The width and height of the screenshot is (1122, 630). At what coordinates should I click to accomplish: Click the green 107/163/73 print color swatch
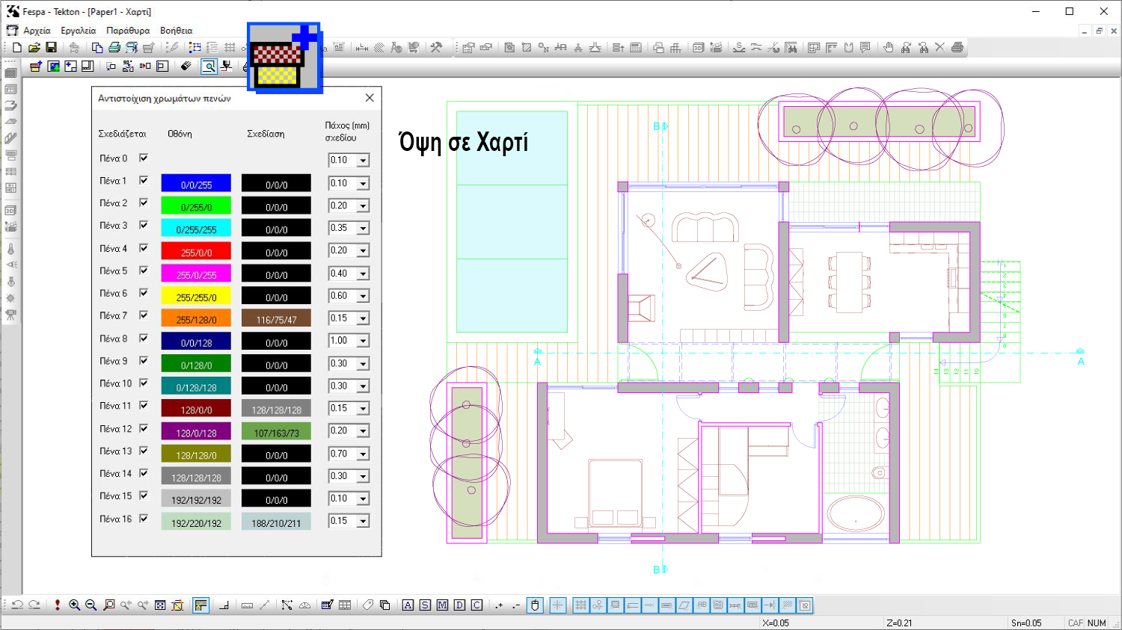(276, 432)
